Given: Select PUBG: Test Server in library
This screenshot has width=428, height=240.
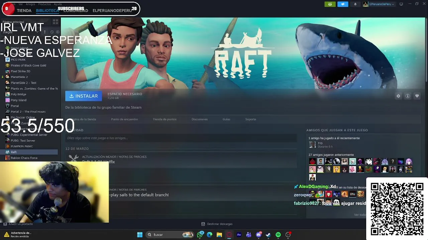Looking at the screenshot, I should click(x=23, y=140).
